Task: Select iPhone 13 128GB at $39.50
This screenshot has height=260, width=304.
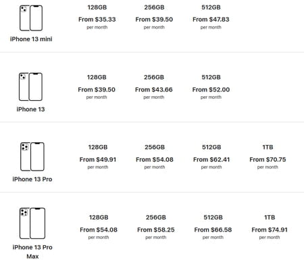Action: pos(97,87)
